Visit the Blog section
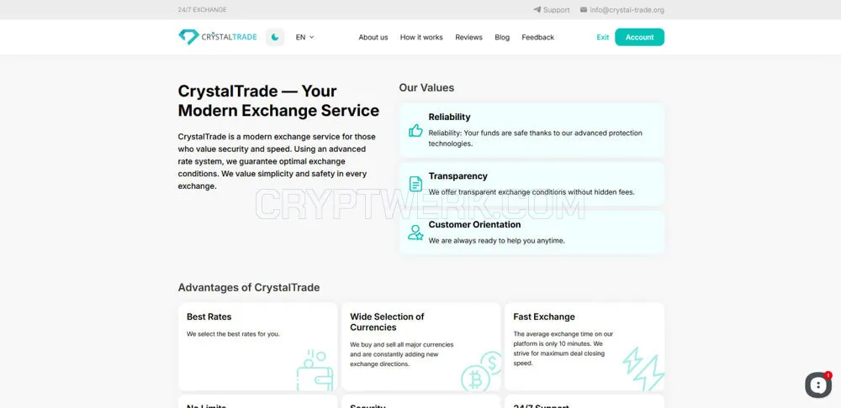The height and width of the screenshot is (408, 841). (502, 37)
